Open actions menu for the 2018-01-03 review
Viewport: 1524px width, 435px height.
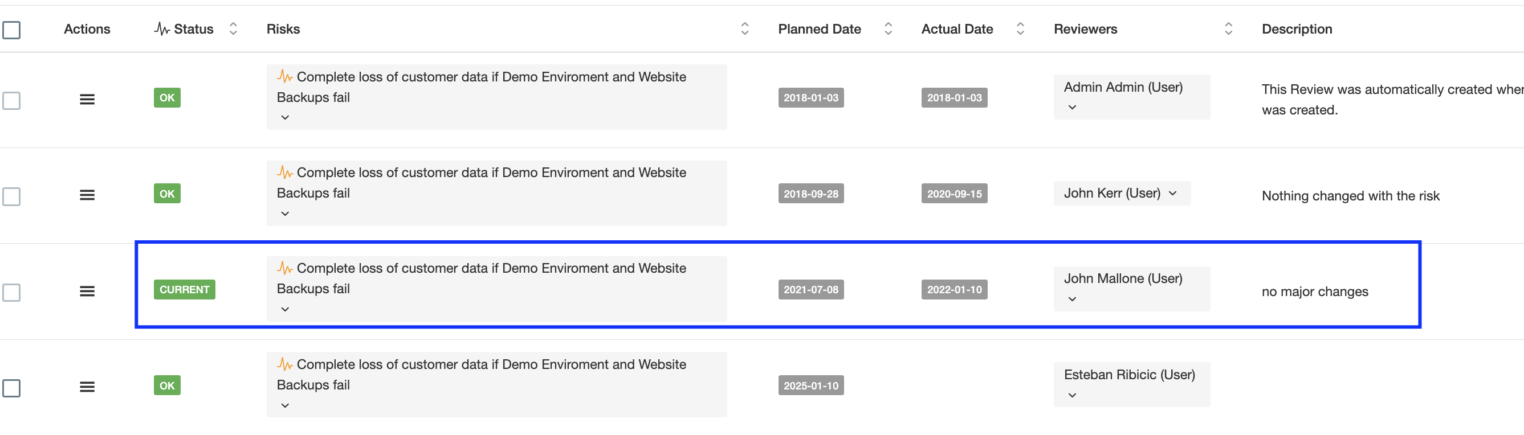point(87,99)
